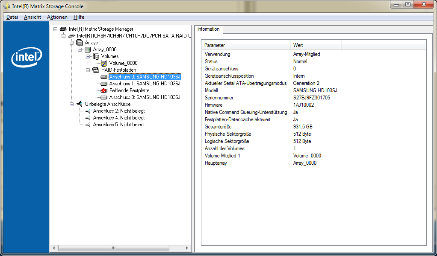Click the Gesamtgröße value 931.5 GB
437x256 pixels.
point(303,127)
